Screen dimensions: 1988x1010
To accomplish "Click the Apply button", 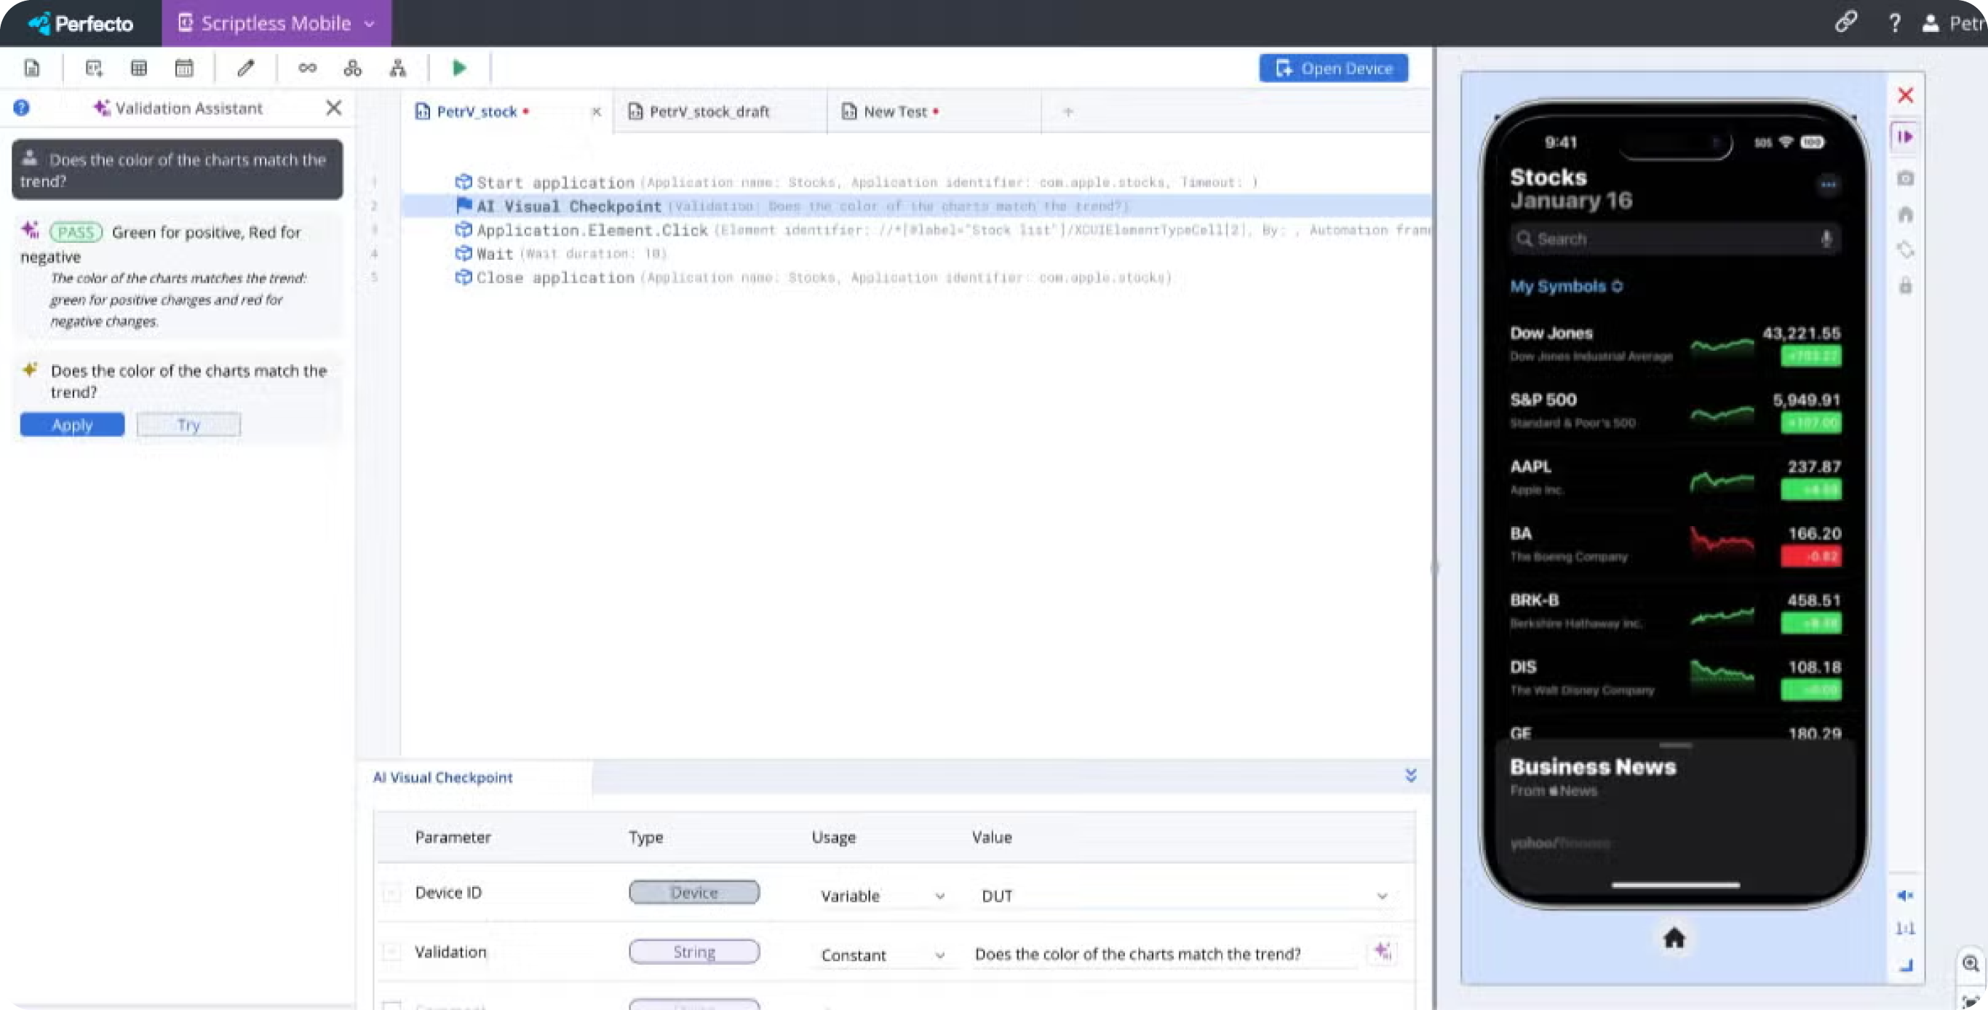I will click(73, 424).
